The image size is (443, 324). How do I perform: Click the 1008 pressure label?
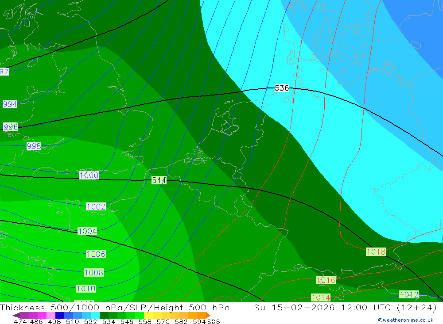[94, 272]
